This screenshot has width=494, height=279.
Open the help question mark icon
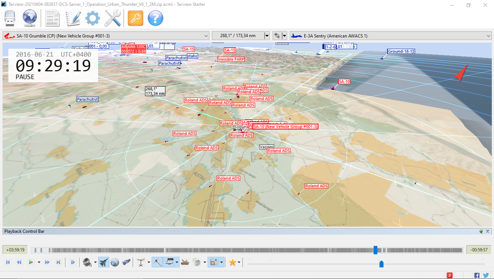(x=156, y=18)
